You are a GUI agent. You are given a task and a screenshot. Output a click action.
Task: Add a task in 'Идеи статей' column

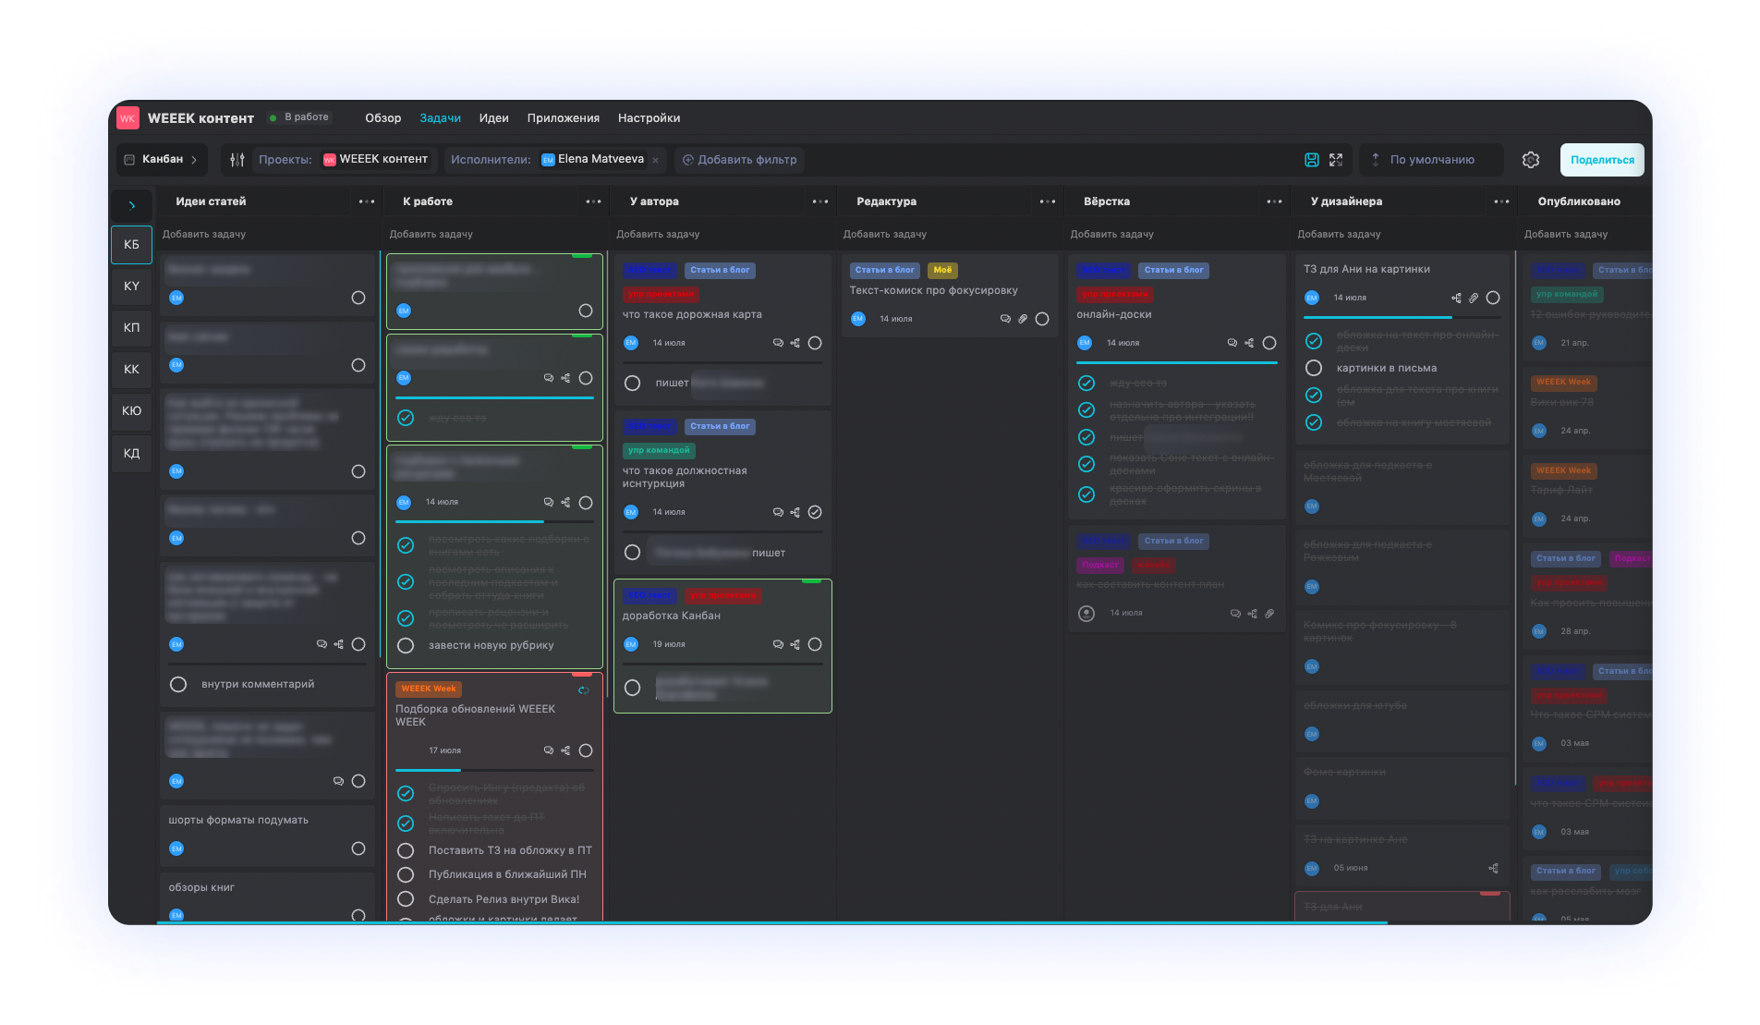(204, 235)
